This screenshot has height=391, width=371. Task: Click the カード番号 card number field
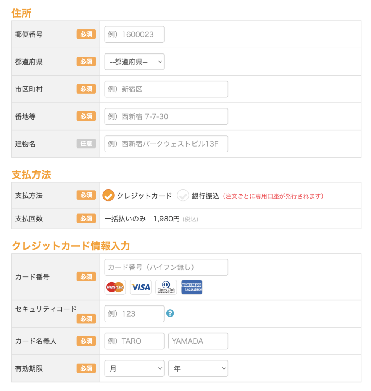click(x=166, y=267)
